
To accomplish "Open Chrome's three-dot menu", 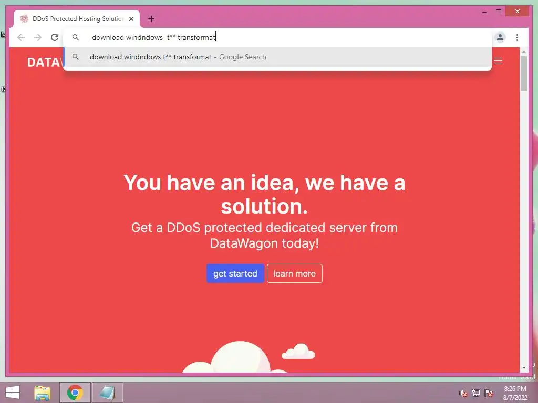I will [x=517, y=37].
